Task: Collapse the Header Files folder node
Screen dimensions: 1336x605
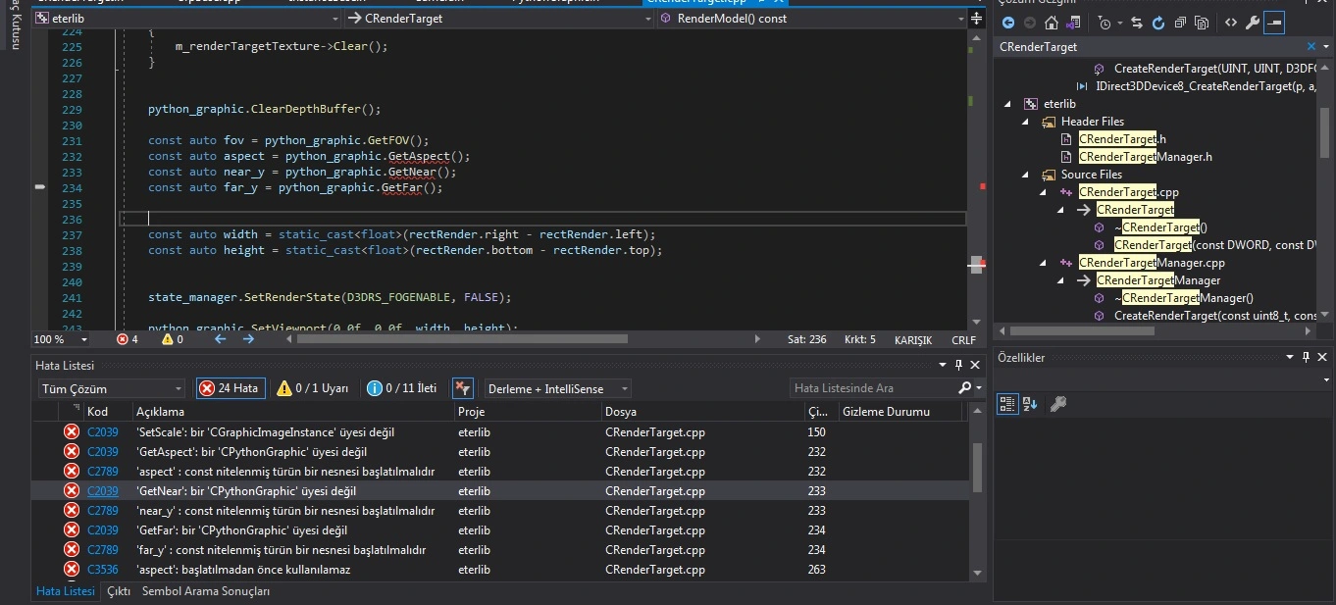Action: pos(1026,122)
